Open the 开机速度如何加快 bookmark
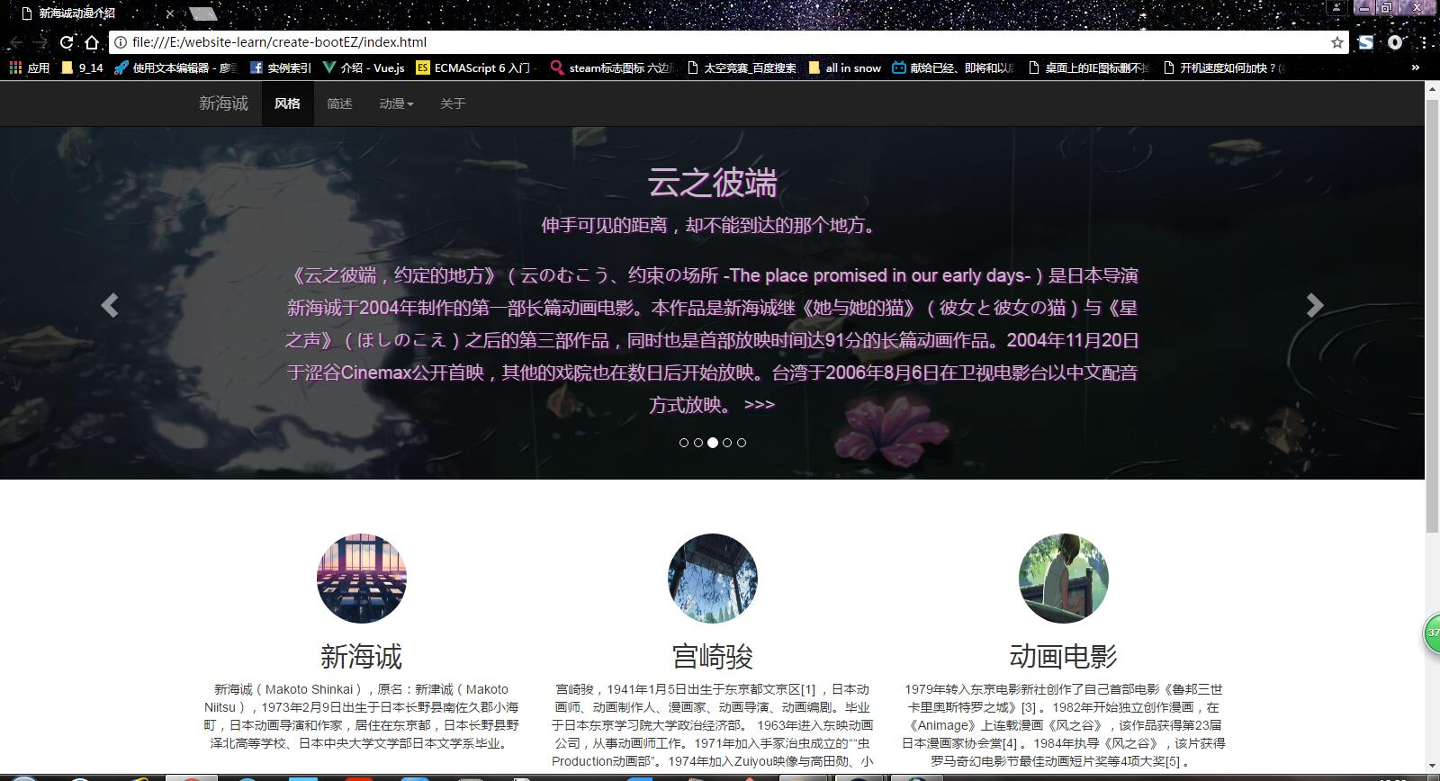Viewport: 1440px width, 781px height. click(x=1224, y=67)
